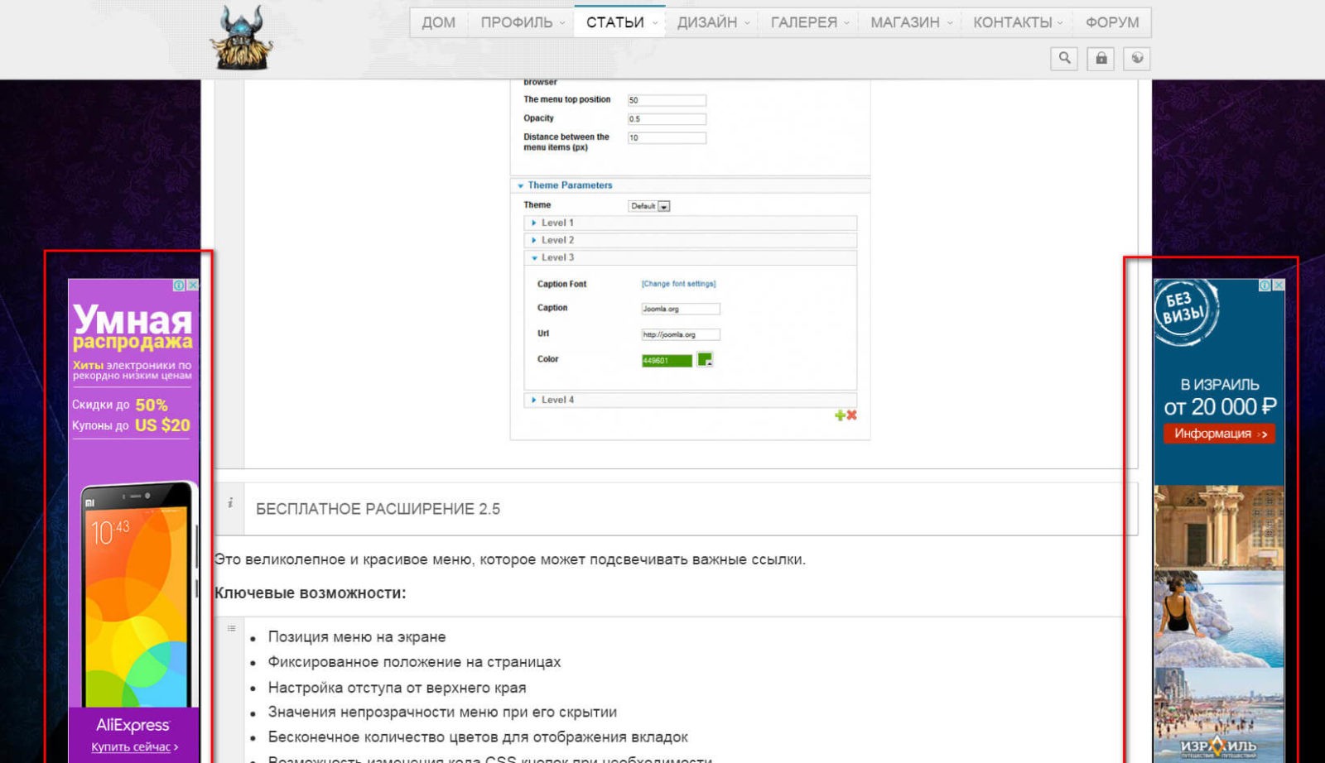Click the green plus icon below Level 4

click(840, 415)
